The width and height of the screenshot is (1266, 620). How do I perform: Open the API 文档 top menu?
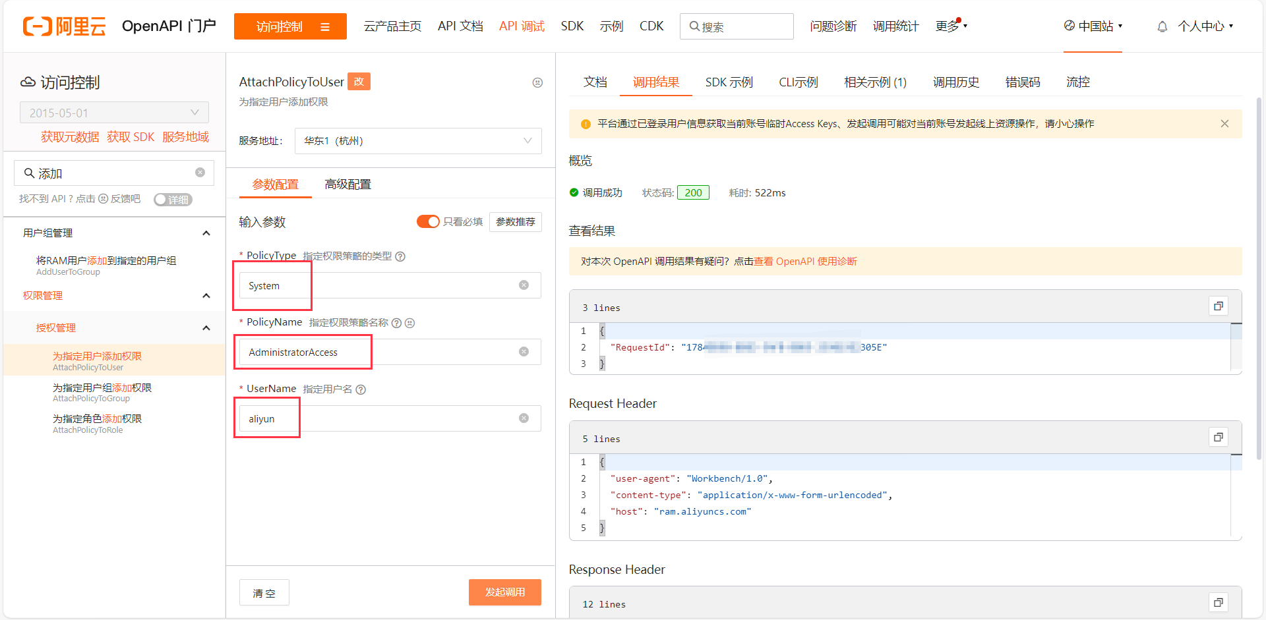coord(460,26)
